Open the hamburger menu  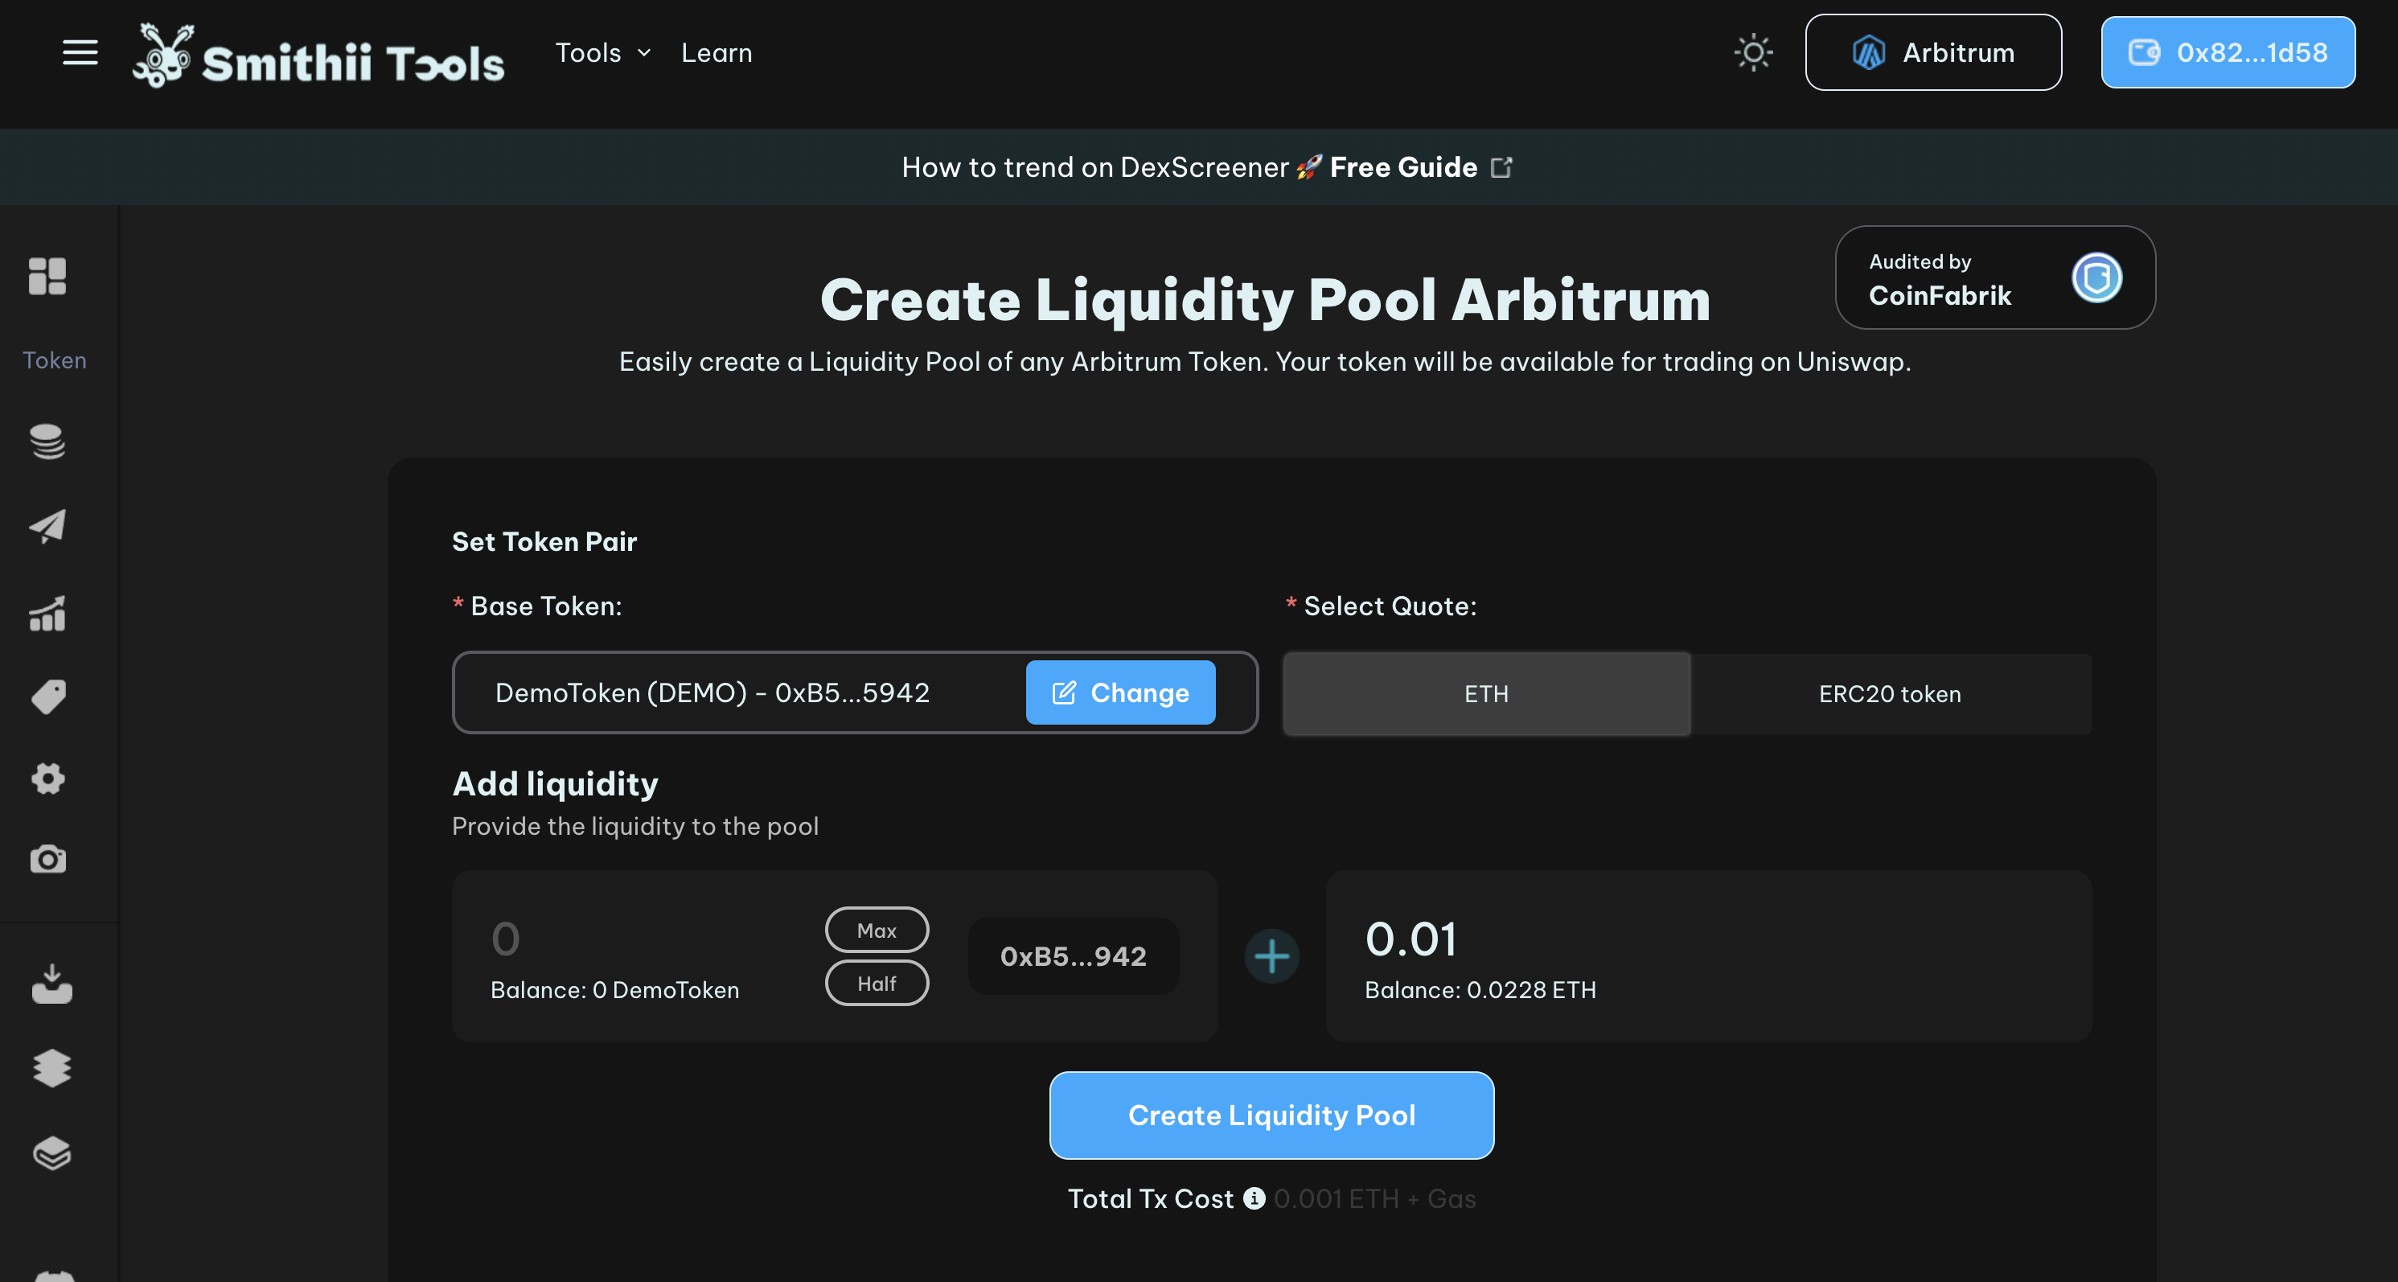(80, 53)
